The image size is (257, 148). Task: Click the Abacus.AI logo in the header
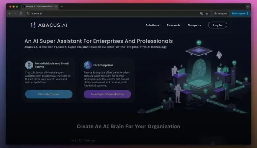point(49,25)
